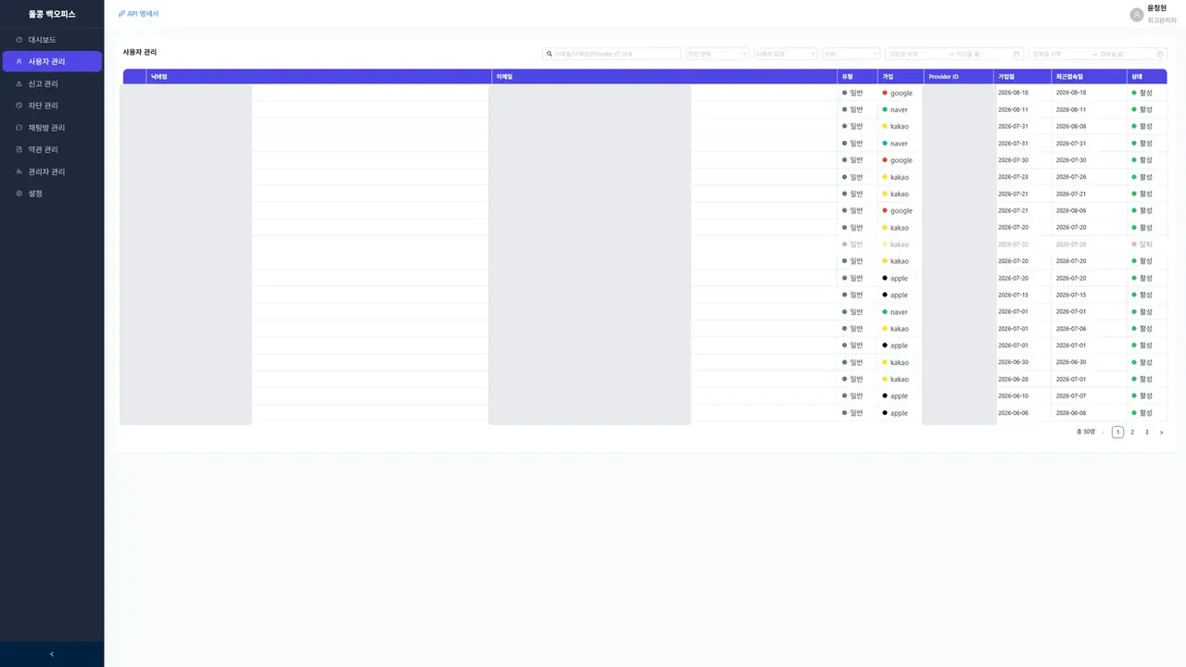Click the people icon for 관리자 관리
Image resolution: width=1186 pixels, height=667 pixels.
pos(19,171)
